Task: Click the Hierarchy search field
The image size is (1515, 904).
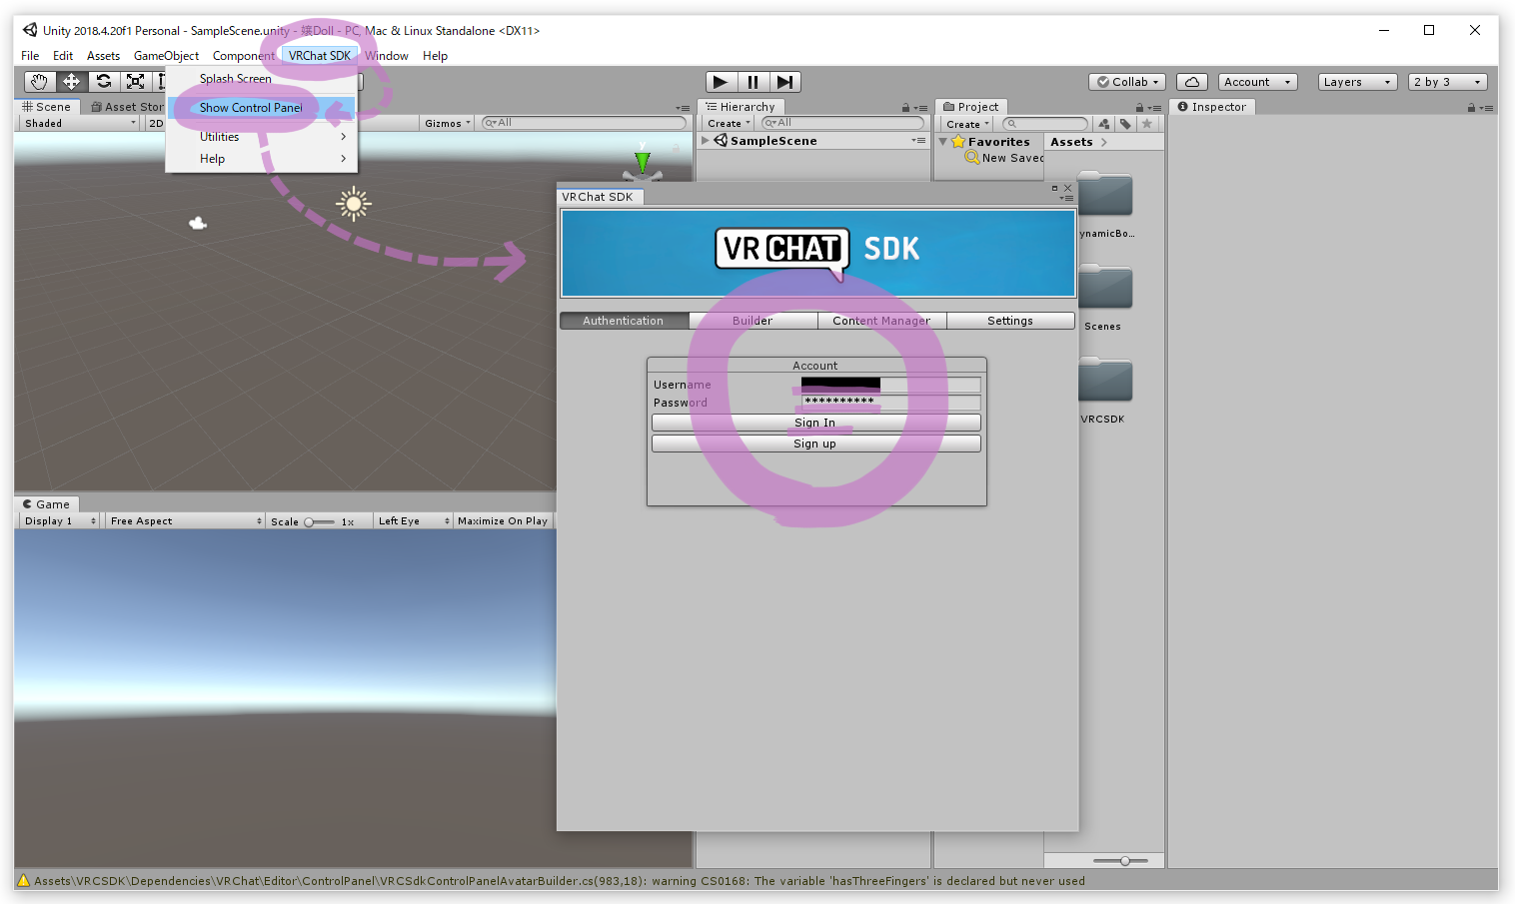Action: (843, 123)
